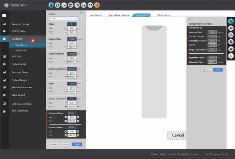Click Save in Design Point Settings

click(218, 70)
